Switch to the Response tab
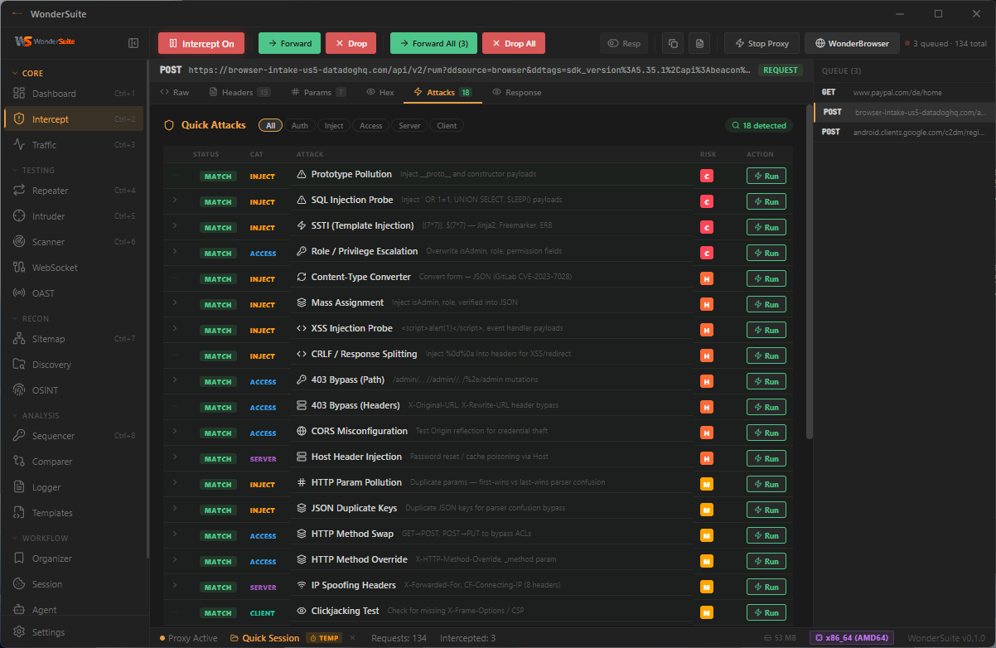 [x=517, y=92]
